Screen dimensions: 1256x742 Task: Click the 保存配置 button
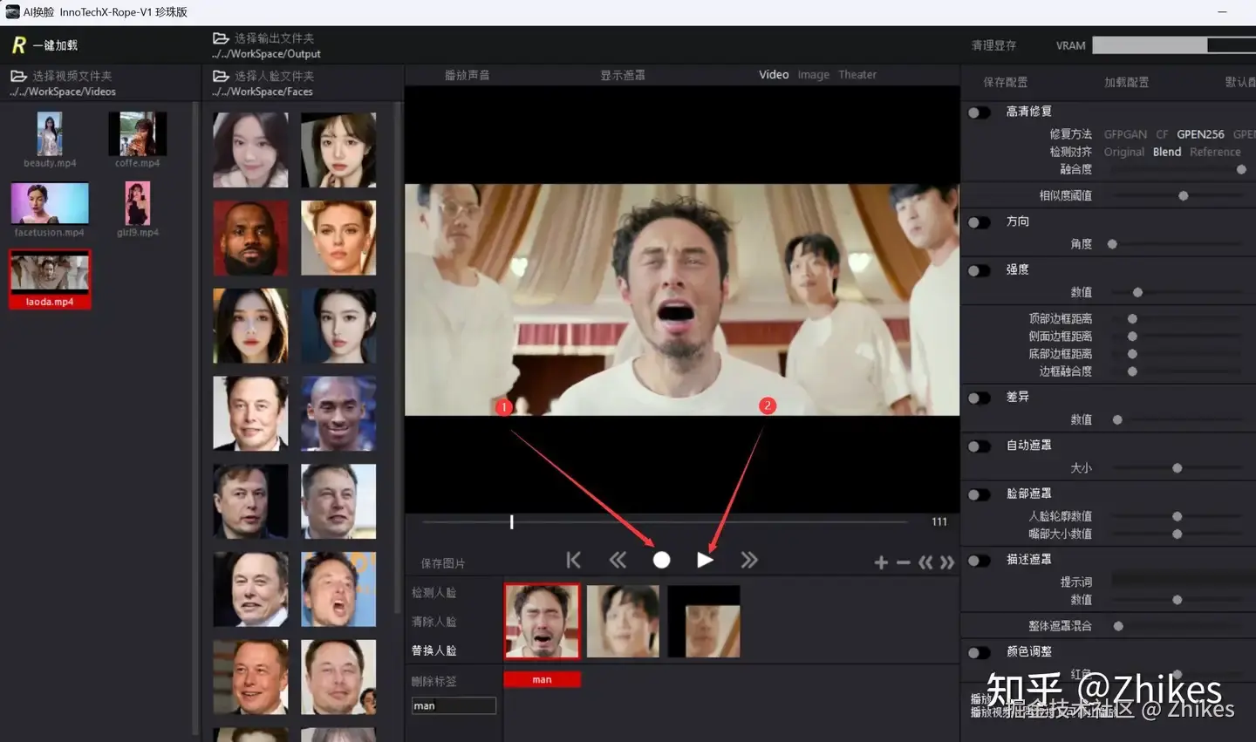pos(1005,82)
